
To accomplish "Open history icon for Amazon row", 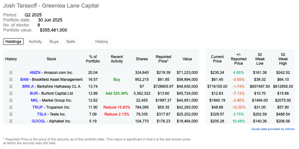I will point(11,72).
